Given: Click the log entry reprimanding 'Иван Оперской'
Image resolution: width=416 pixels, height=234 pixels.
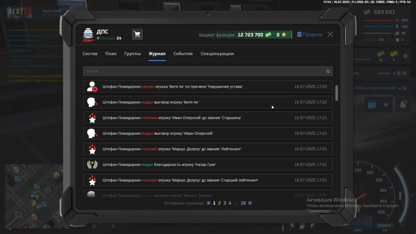Looking at the screenshot, I should 208,133.
